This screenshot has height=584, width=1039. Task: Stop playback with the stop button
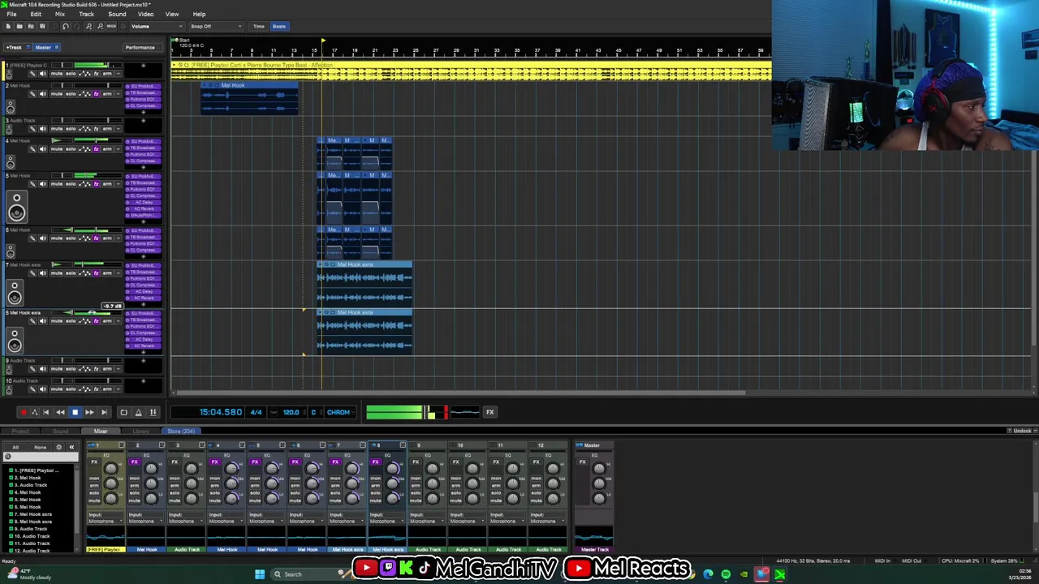[x=75, y=412]
